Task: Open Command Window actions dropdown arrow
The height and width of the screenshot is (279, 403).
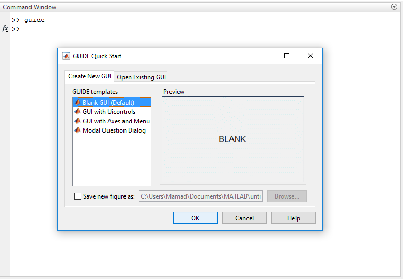Action: pos(394,7)
